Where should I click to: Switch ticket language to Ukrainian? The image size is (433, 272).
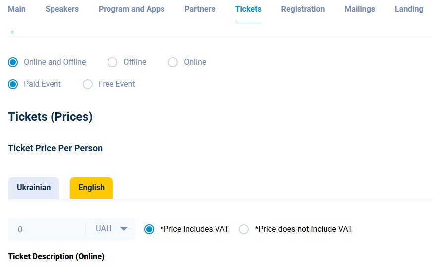34,188
